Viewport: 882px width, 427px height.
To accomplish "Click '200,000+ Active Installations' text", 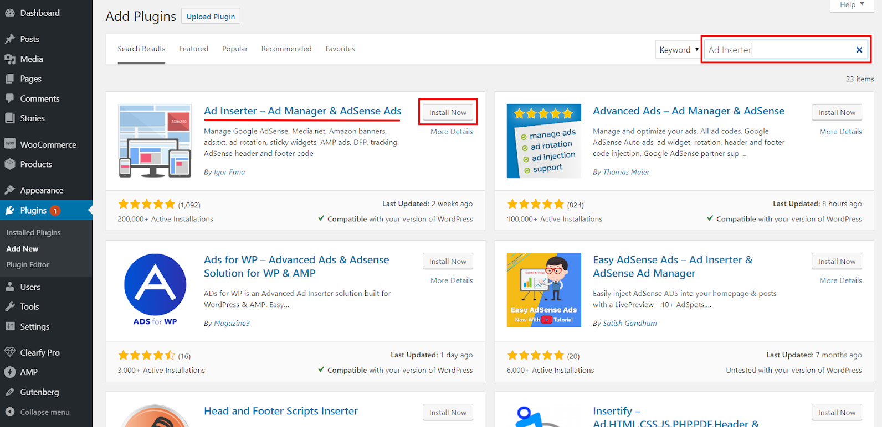I will [165, 219].
